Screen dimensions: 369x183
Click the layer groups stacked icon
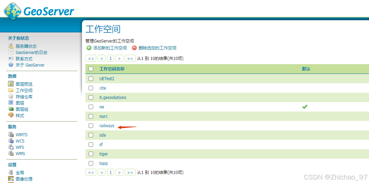pos(11,109)
